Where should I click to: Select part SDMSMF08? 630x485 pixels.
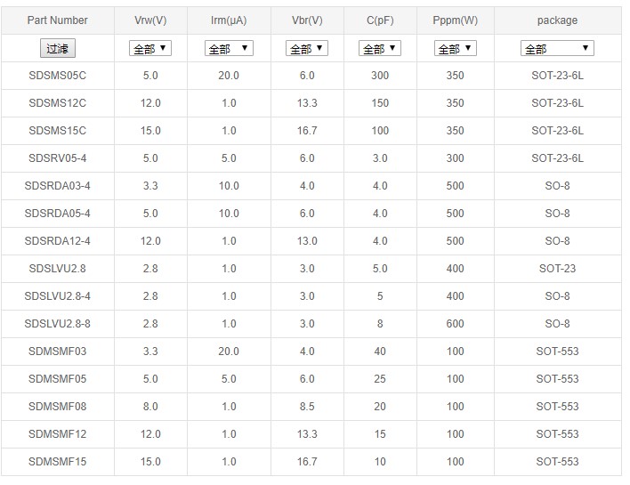(x=57, y=407)
